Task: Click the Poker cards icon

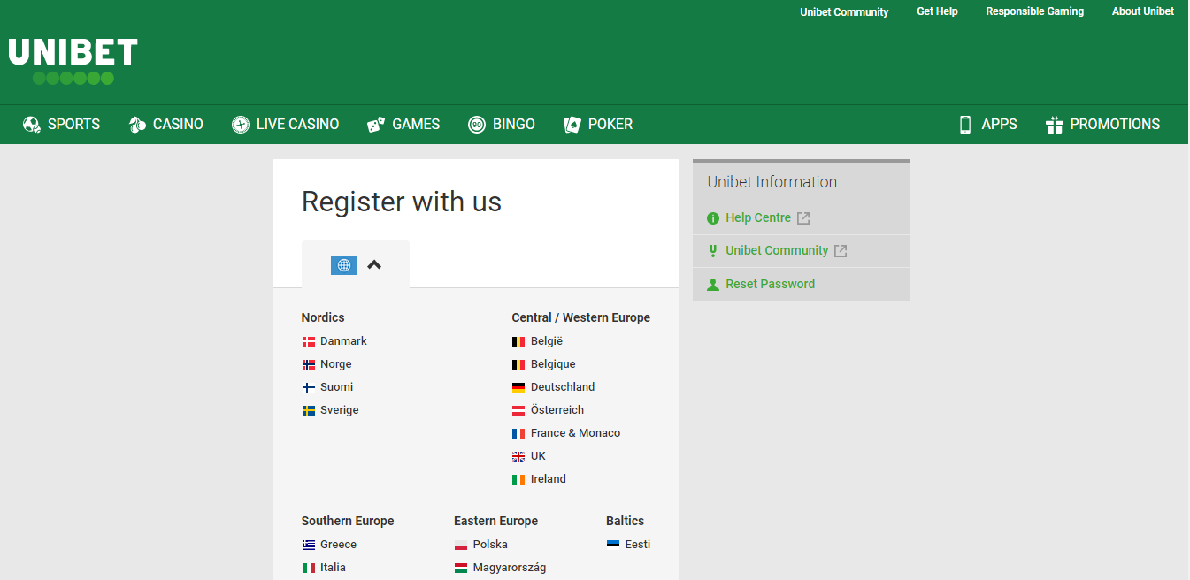Action: (x=572, y=125)
